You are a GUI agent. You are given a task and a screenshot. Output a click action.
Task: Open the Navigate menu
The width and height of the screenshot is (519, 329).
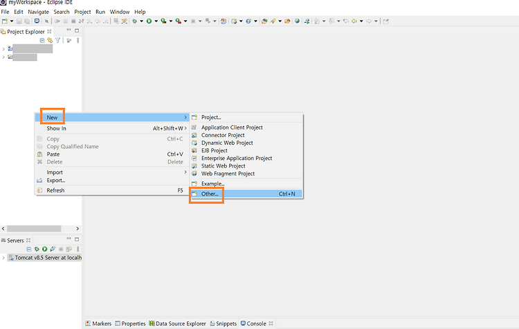38,12
